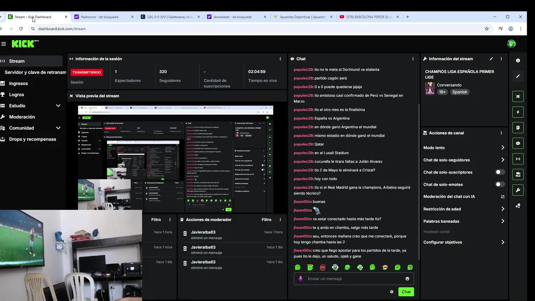Select Stream in the sidebar

coord(31,61)
